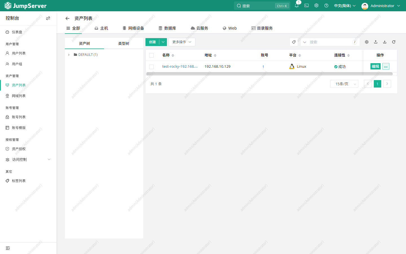
Task: Open language selector 中文(简体)
Action: point(345,6)
